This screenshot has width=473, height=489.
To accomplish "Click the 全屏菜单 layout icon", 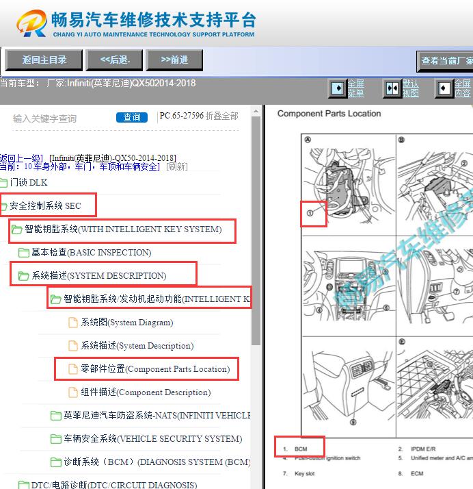I will (338, 88).
